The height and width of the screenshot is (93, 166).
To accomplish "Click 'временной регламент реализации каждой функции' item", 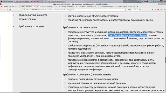I will pyautogui.click(x=96, y=83).
